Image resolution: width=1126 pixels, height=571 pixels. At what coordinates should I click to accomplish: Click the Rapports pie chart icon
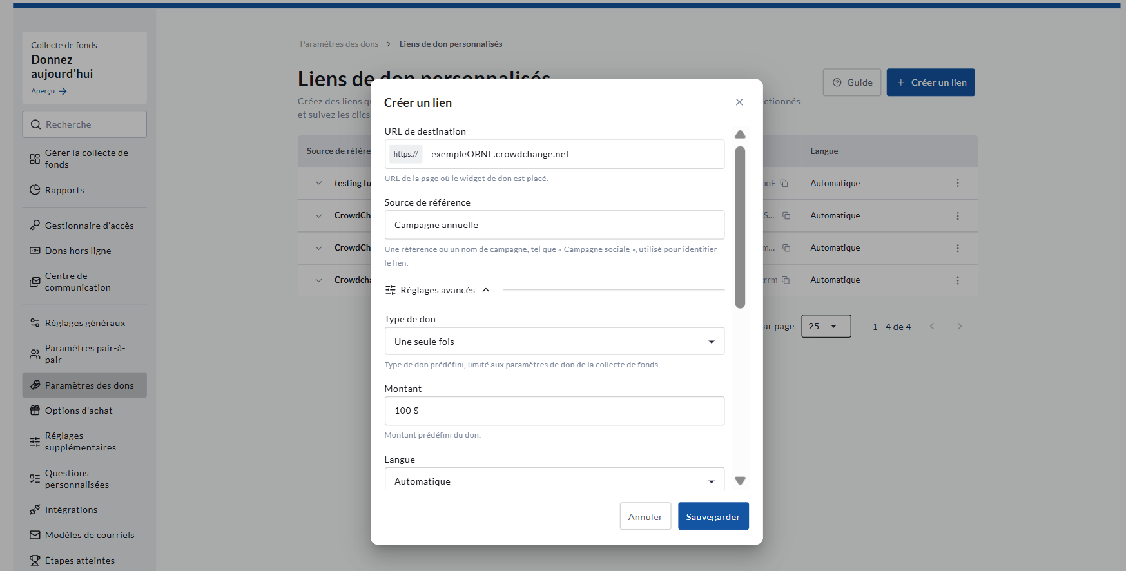[35, 189]
